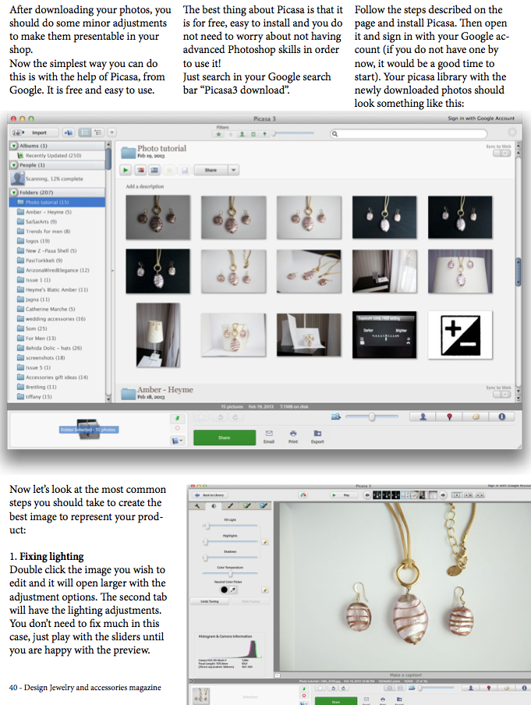Go to next photo arrow in edit view
The height and width of the screenshot is (705, 531).
click(443, 495)
